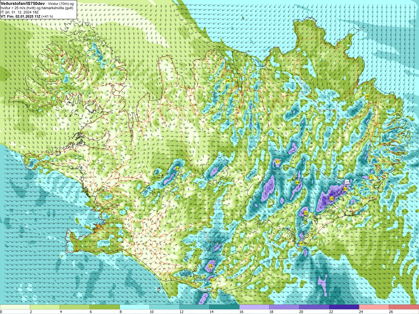Click the 24–26 m/s light pink legend swatch
Image resolution: width=419 pixels, height=314 pixels.
(374, 307)
